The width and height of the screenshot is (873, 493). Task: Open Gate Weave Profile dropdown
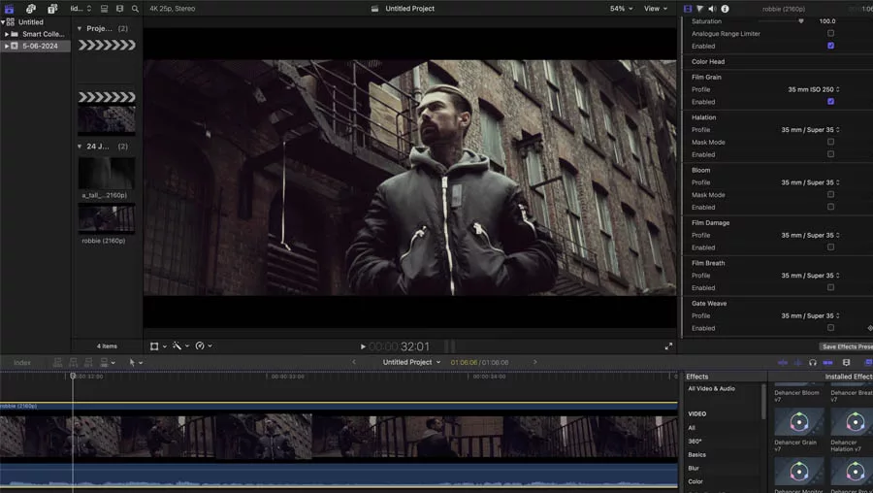810,315
